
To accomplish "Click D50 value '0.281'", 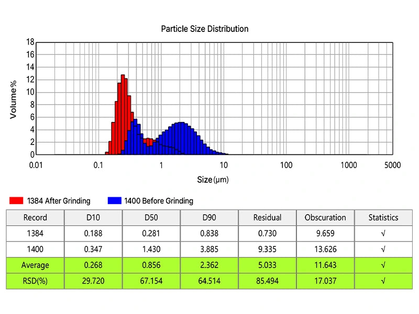I will [151, 233].
